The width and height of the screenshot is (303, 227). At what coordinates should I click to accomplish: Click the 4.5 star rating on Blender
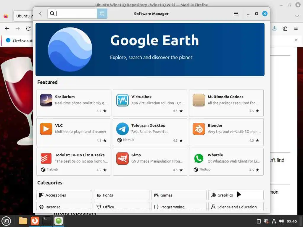click(254, 140)
